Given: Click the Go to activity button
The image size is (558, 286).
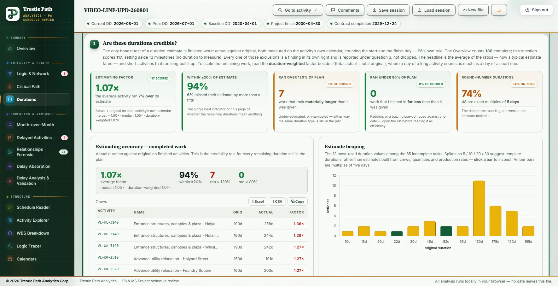Looking at the screenshot, I should (x=298, y=10).
